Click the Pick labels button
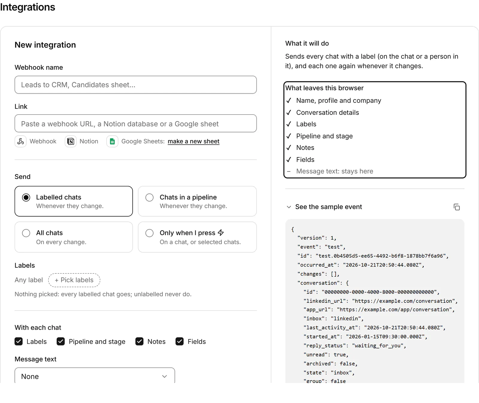 coord(74,280)
